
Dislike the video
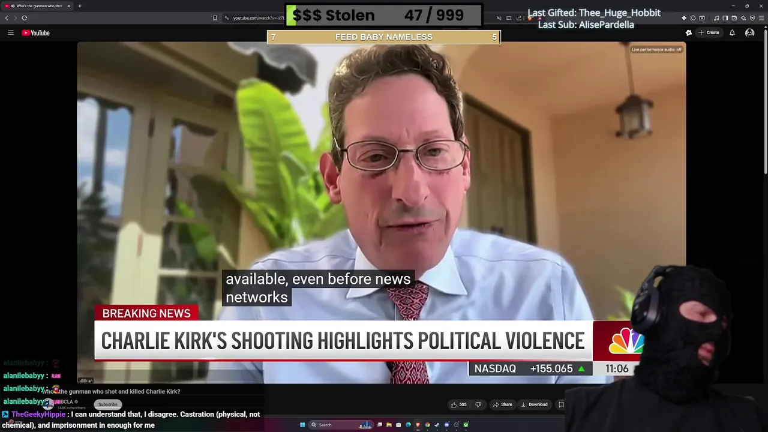[478, 404]
